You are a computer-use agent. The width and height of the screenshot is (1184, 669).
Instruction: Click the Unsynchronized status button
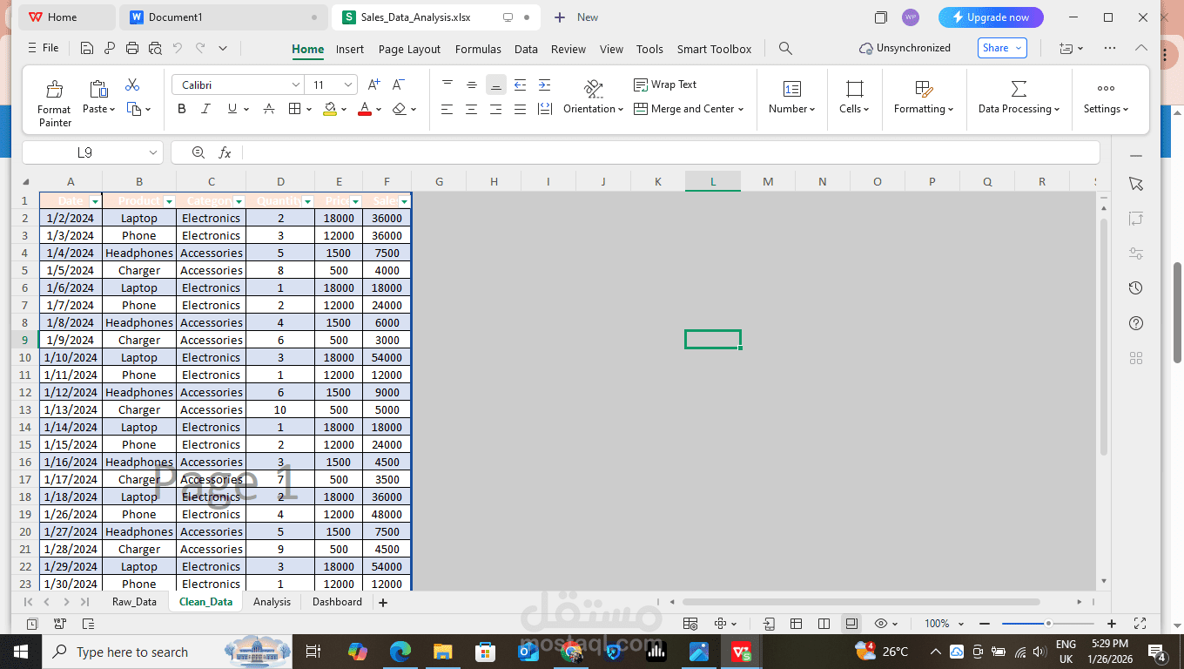click(905, 49)
